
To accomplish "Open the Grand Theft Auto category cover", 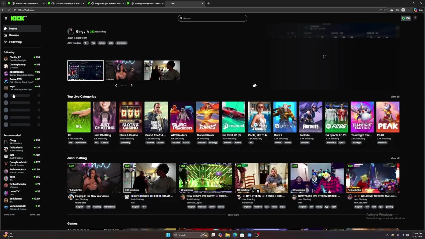I will pyautogui.click(x=156, y=117).
